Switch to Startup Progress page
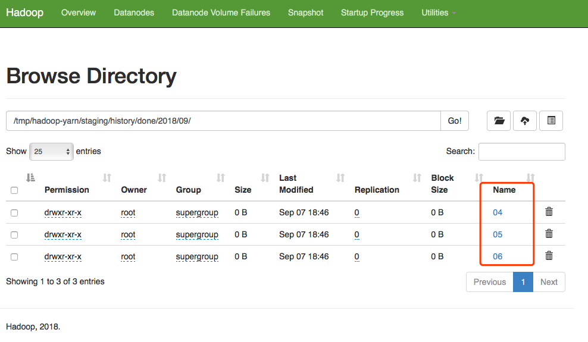 pyautogui.click(x=372, y=12)
